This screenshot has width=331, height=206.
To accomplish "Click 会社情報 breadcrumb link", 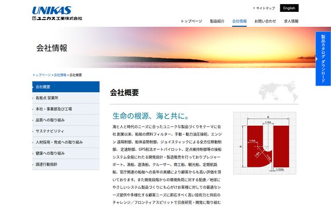I will coord(60,75).
